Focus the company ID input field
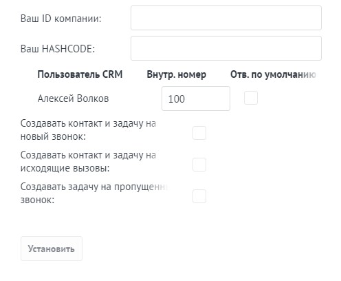 pos(226,18)
